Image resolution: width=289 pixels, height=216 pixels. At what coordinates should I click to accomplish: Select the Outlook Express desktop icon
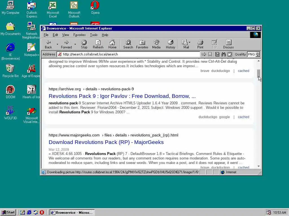[32, 10]
